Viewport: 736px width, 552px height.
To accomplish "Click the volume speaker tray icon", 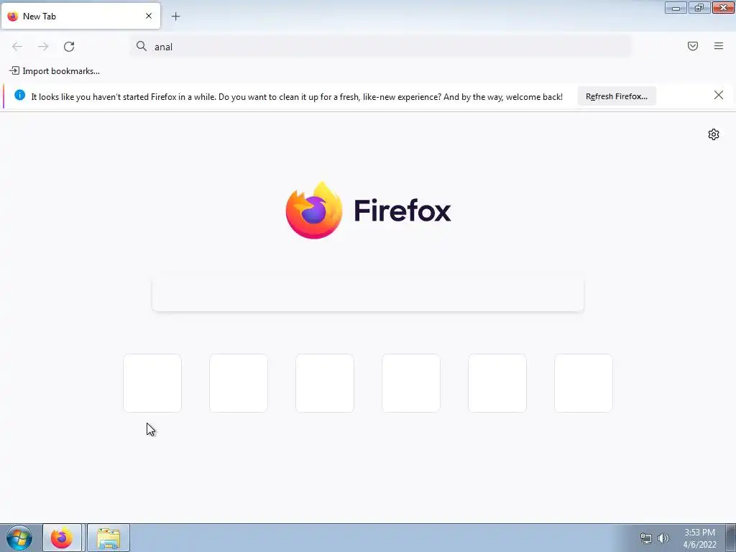I will 663,538.
